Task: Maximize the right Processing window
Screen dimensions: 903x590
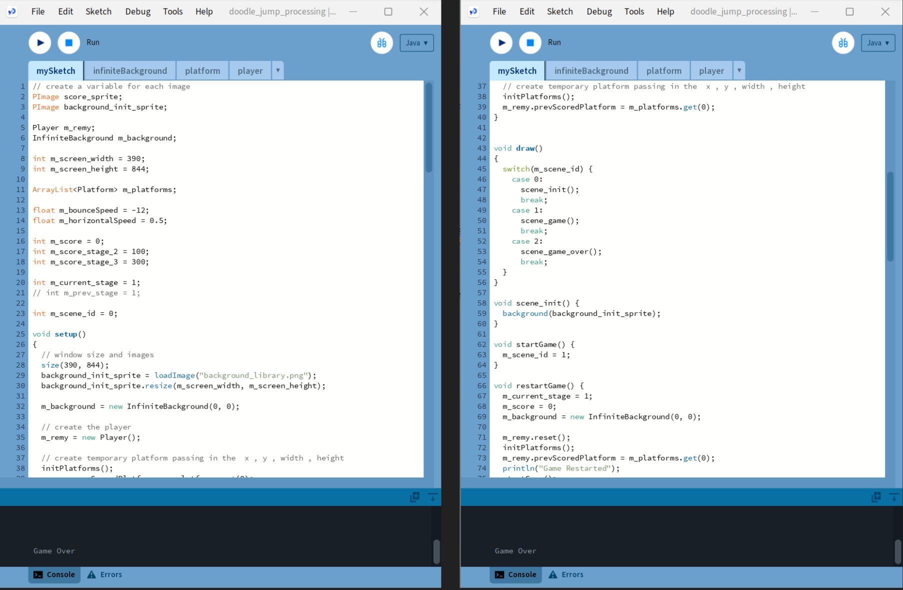Action: click(x=849, y=11)
